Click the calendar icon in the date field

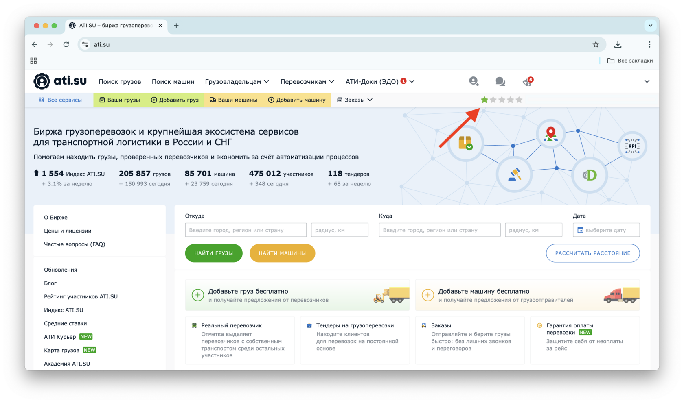click(580, 230)
